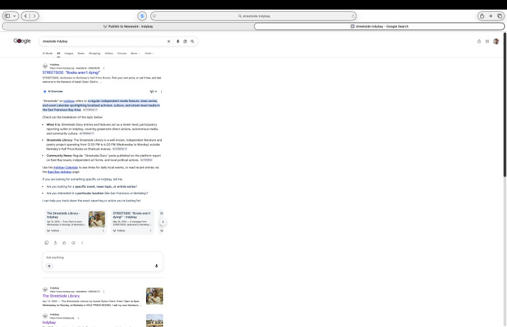Click the Indybay source chip after Streetside Library
Screen dimensions: 507x327
pos(120,149)
